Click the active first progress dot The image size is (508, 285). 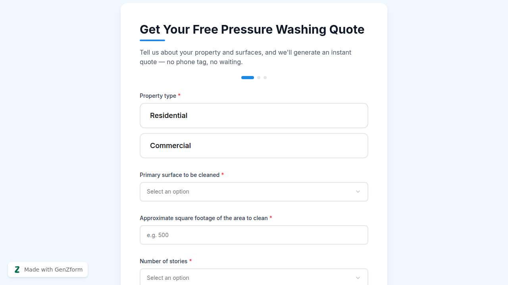pyautogui.click(x=248, y=78)
